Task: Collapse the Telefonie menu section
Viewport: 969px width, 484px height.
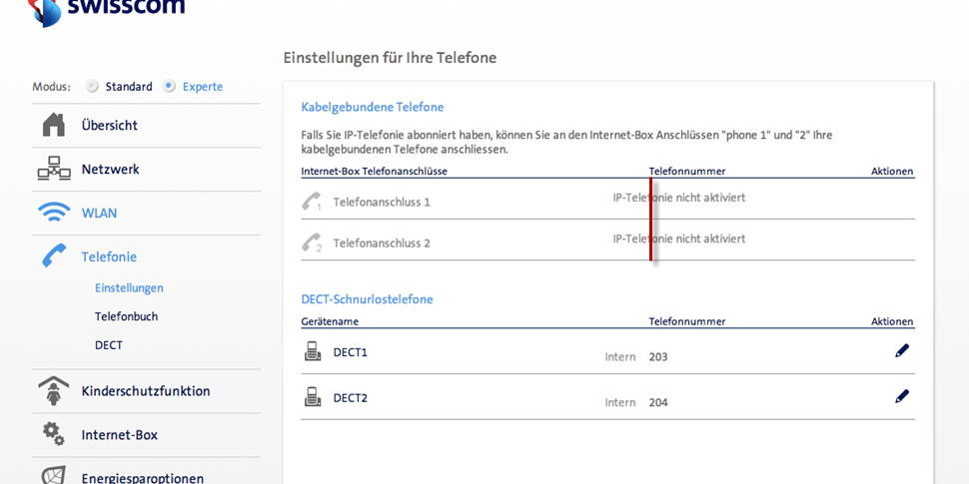Action: pyautogui.click(x=109, y=256)
